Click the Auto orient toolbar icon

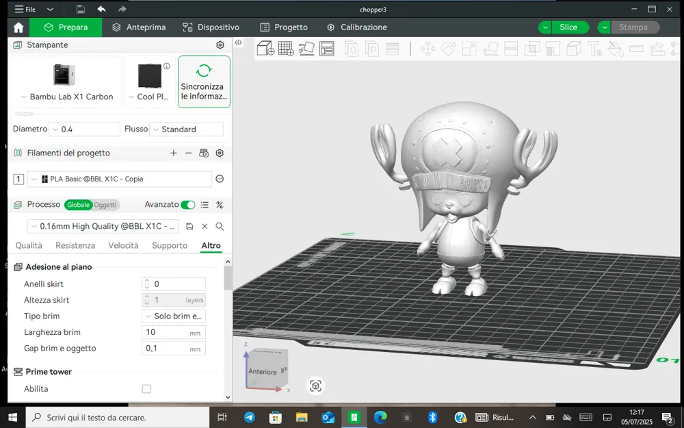(x=306, y=49)
